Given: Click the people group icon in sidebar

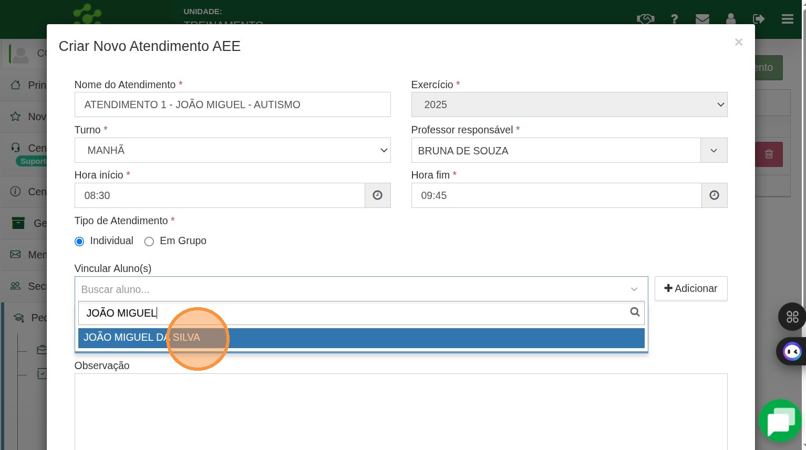Looking at the screenshot, I should click(x=16, y=286).
